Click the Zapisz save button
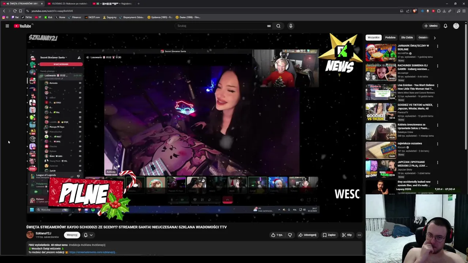Screen dimensions: 468x263 pyautogui.click(x=329, y=235)
